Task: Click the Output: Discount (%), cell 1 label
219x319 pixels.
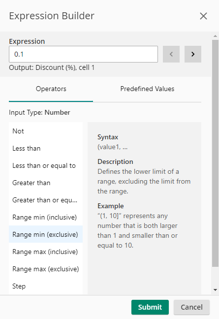Action: pyautogui.click(x=52, y=67)
